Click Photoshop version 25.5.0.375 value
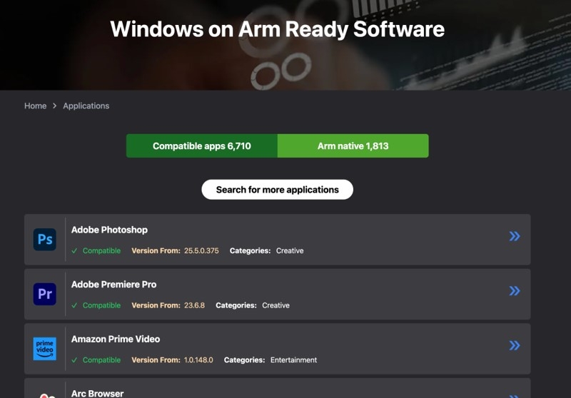571x398 pixels. pos(201,250)
